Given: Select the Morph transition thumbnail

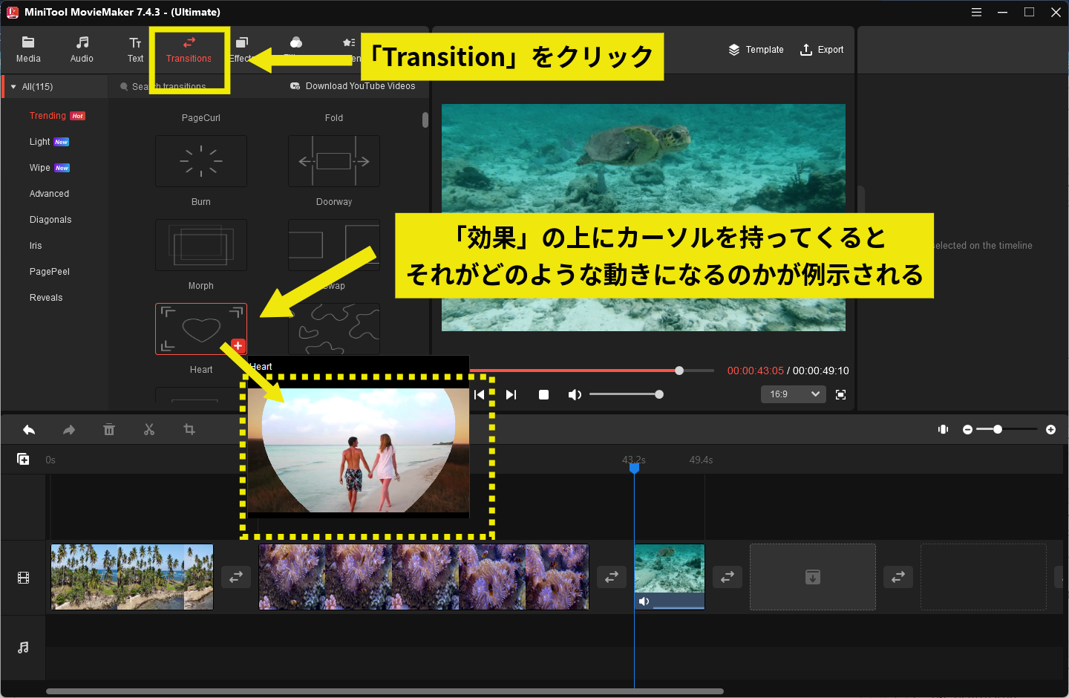Looking at the screenshot, I should (x=201, y=245).
